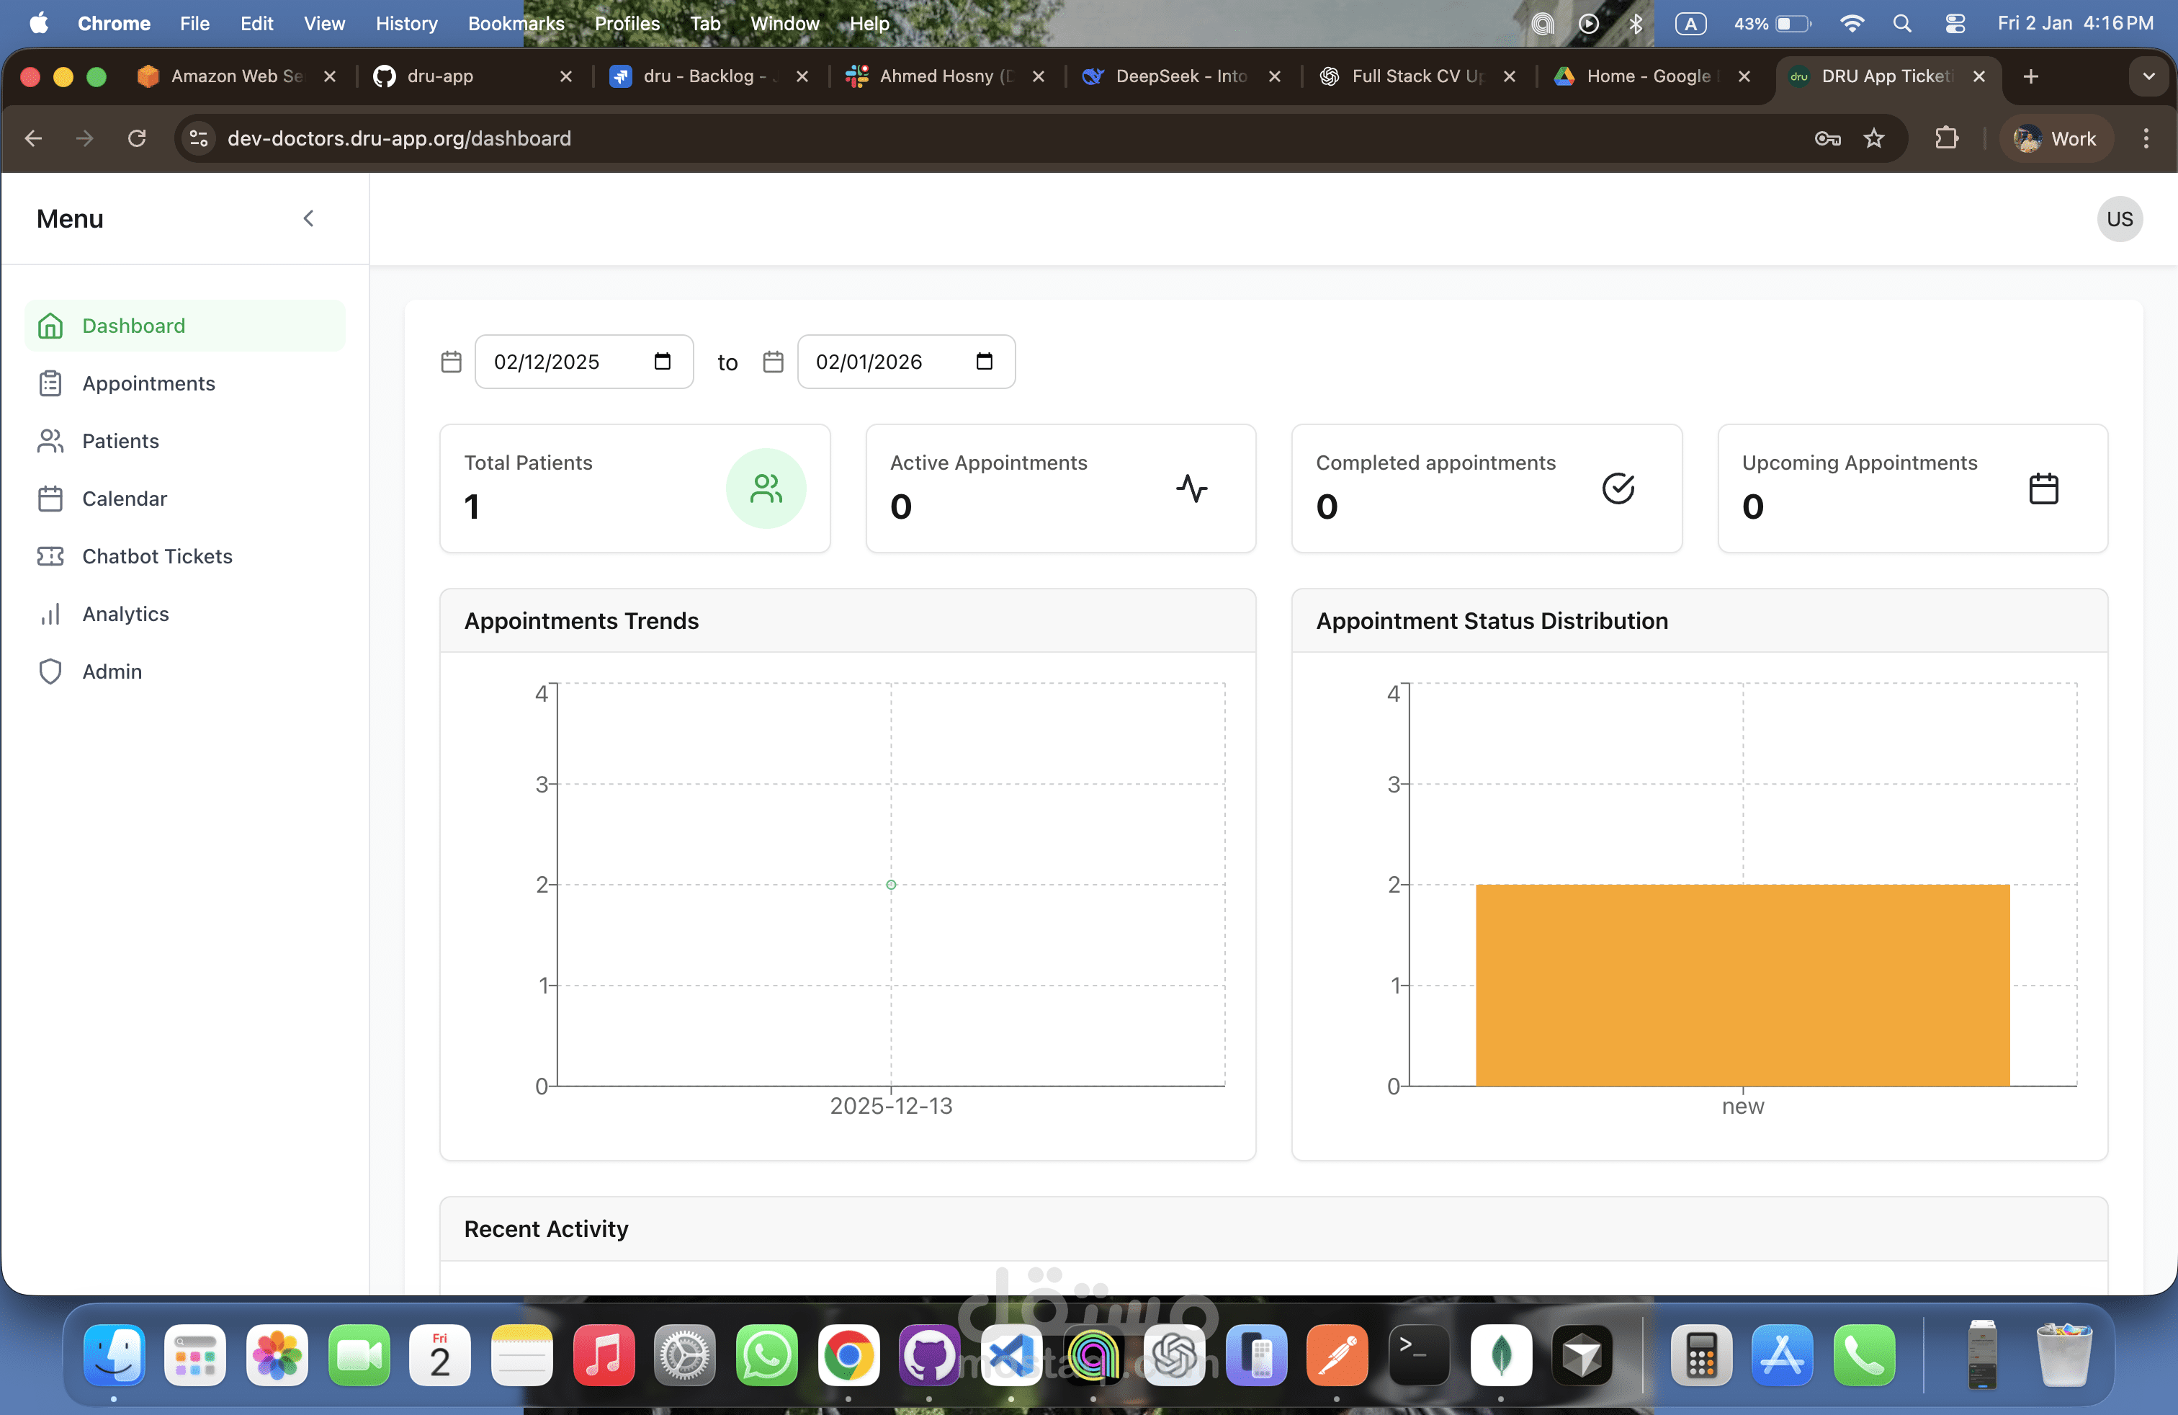The image size is (2178, 1415).
Task: Click the orange 'new' status bar
Action: pos(1742,984)
